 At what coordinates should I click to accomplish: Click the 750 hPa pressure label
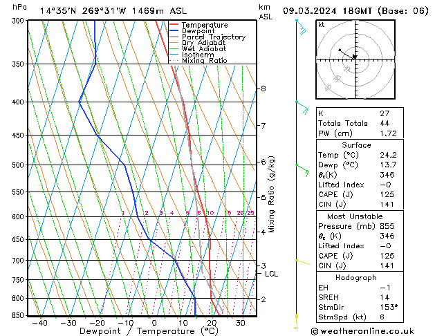pyautogui.click(x=19, y=280)
